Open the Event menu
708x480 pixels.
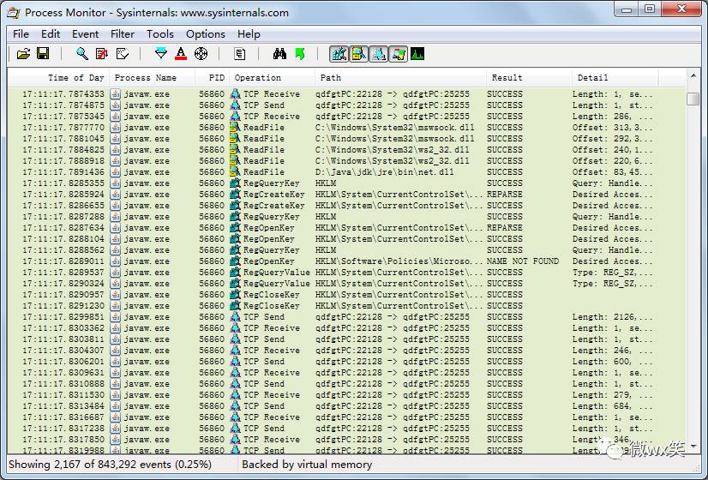coord(85,34)
